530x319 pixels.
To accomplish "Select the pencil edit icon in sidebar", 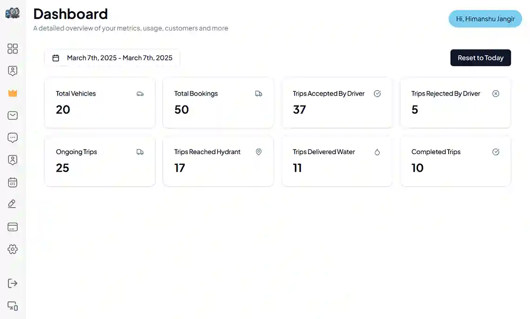I will coord(12,204).
